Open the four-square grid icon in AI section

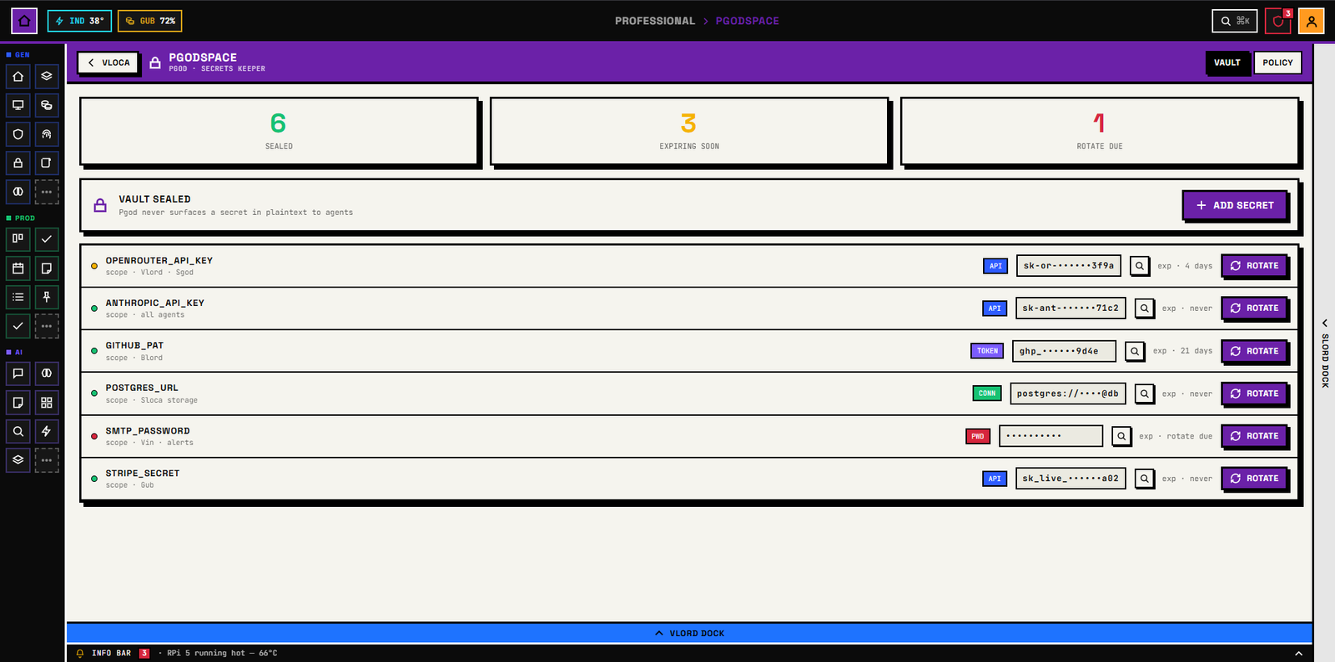(47, 403)
